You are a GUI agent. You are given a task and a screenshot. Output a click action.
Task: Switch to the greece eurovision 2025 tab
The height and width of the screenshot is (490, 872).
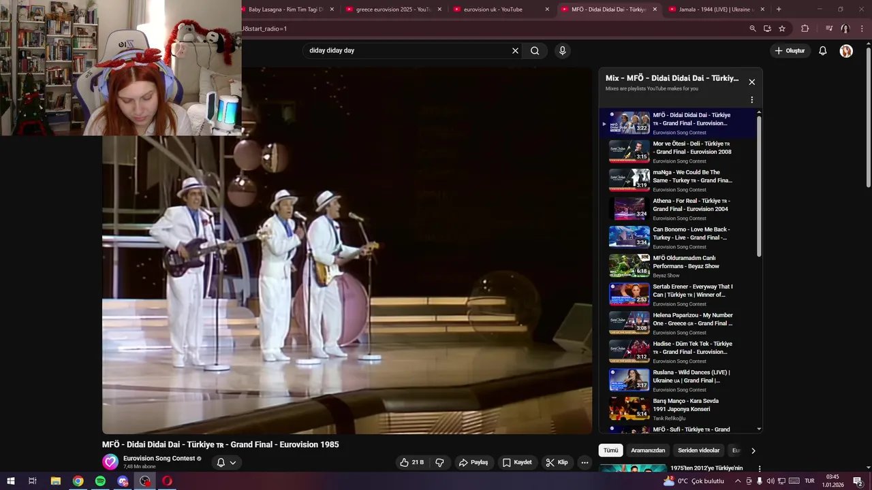(393, 10)
